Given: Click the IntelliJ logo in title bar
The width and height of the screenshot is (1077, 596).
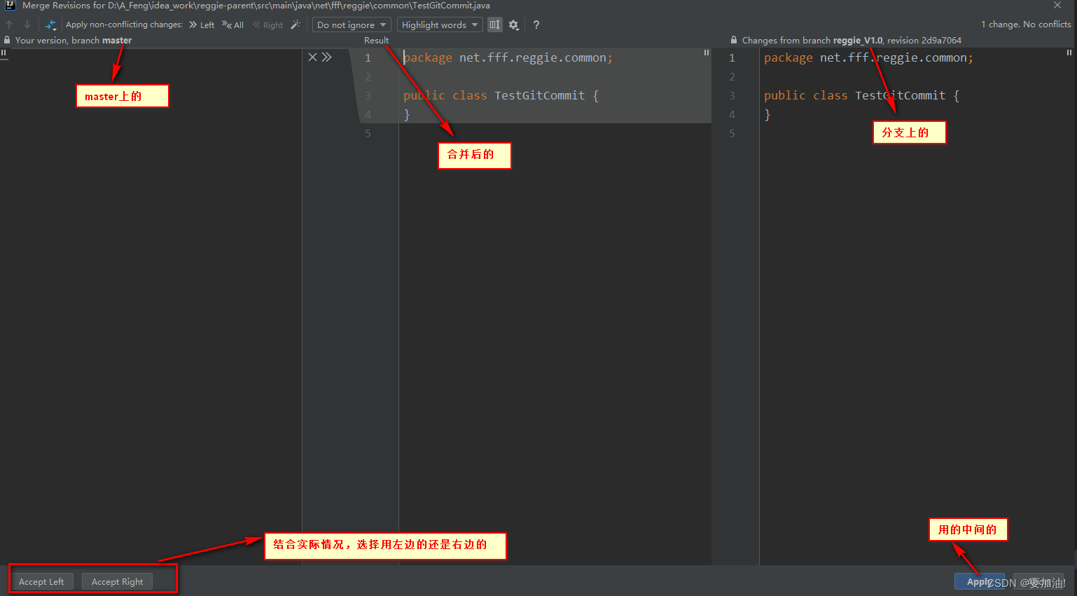Looking at the screenshot, I should pyautogui.click(x=11, y=6).
